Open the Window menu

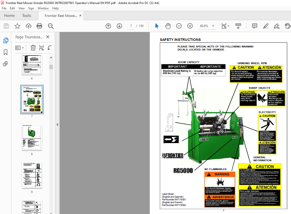tap(43, 8)
